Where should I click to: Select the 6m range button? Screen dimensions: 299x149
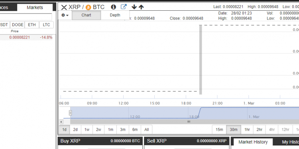[x=135, y=130]
